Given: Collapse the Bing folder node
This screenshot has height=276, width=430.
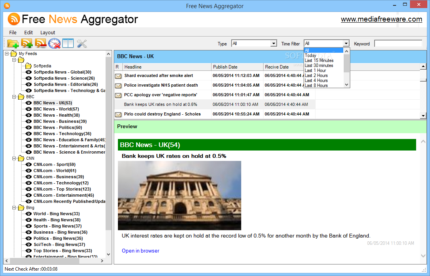Looking at the screenshot, I should (14, 208).
